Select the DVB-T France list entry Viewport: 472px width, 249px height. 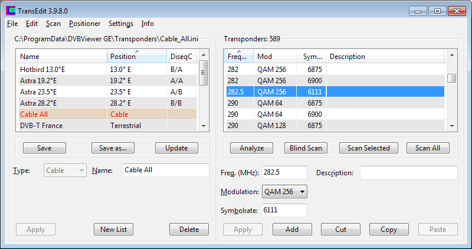[x=41, y=125]
